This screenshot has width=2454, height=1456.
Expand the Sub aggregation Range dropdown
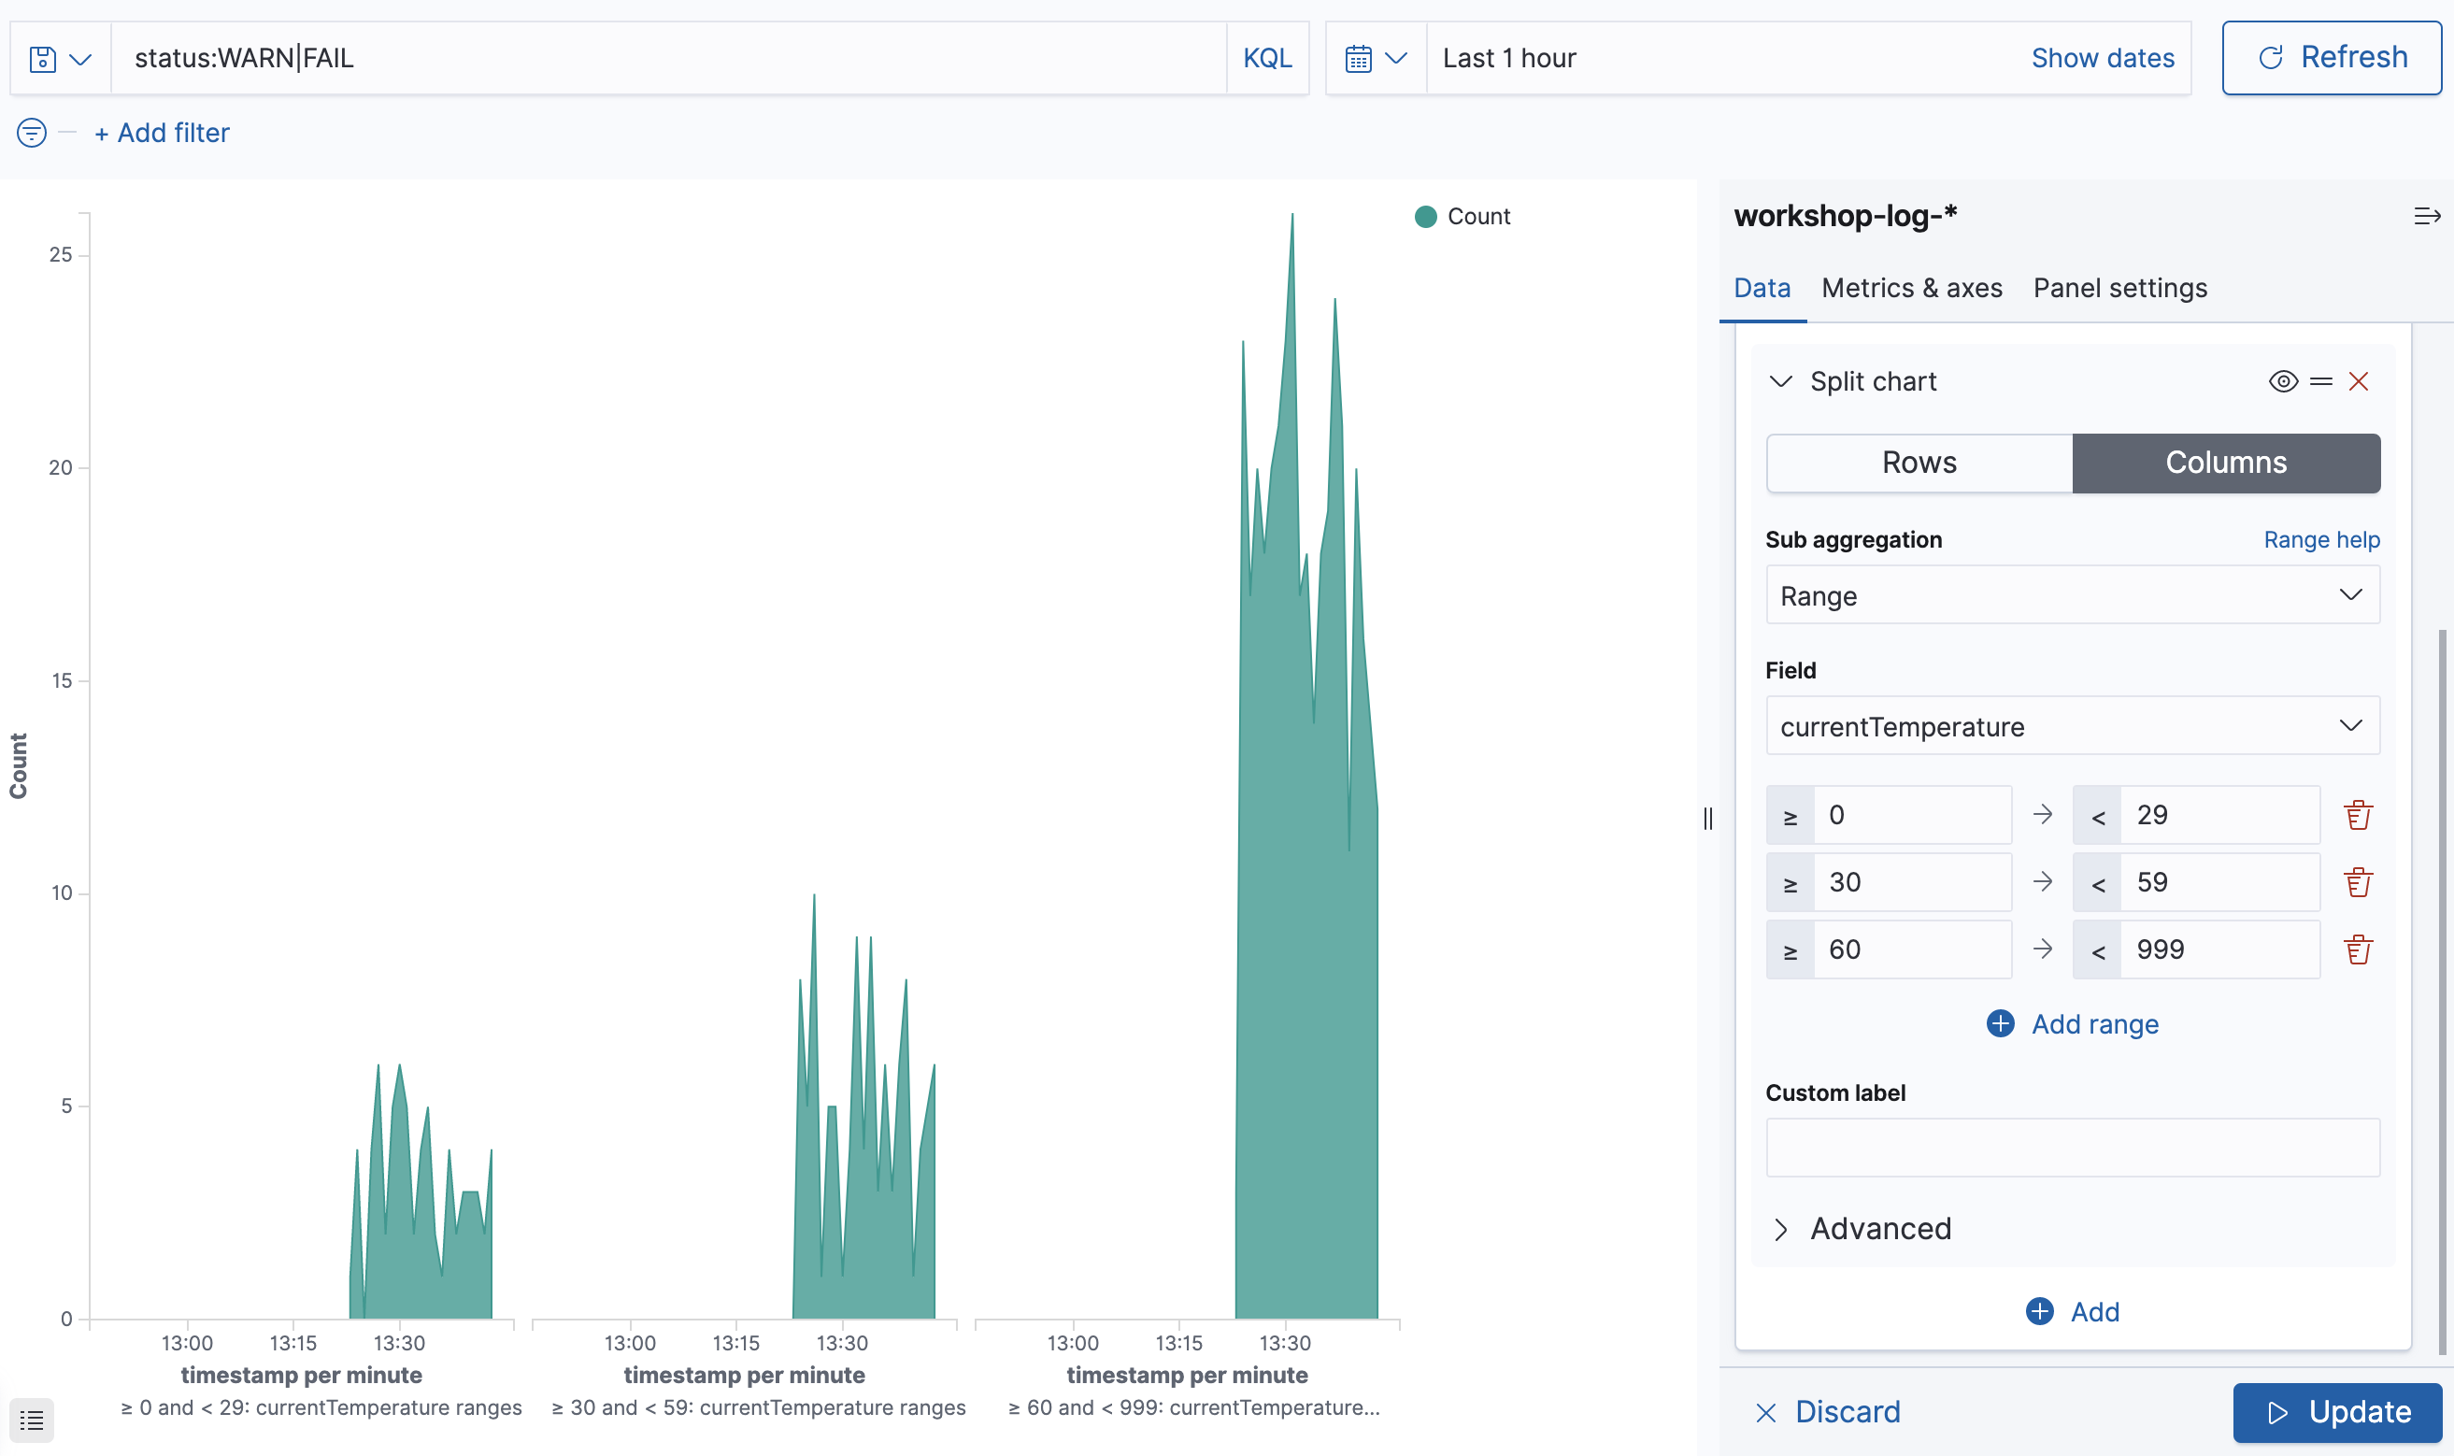[x=2073, y=594]
